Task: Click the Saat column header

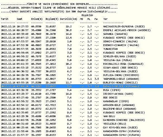Action: [20, 19]
